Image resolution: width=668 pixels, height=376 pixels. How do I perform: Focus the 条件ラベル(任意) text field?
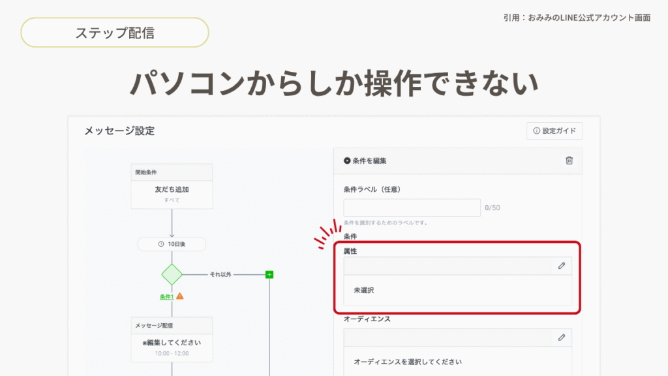click(412, 208)
